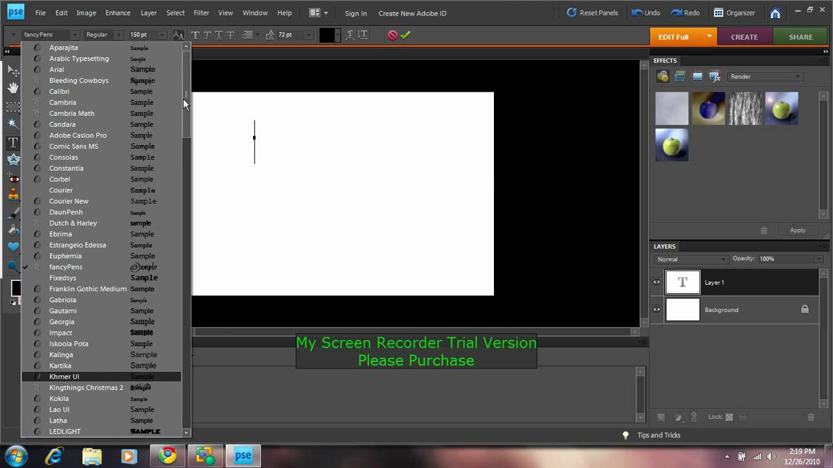
Task: Toggle faux bold text style
Action: click(x=195, y=35)
